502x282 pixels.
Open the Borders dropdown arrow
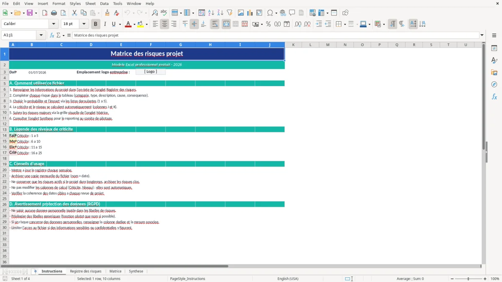(x=345, y=25)
